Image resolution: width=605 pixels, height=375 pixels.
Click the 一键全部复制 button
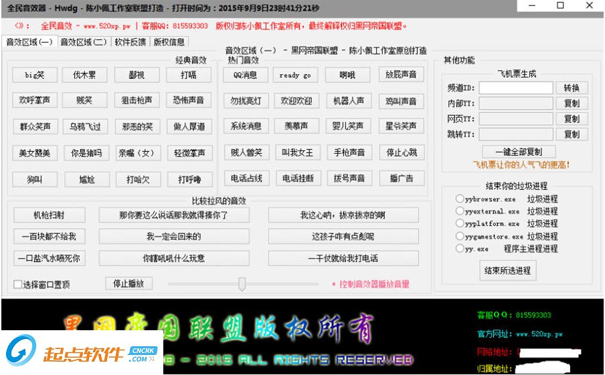[x=519, y=152]
